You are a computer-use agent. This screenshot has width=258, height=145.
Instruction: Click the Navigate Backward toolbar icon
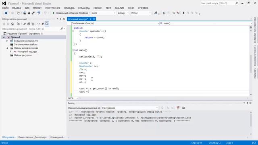coord(6,13)
